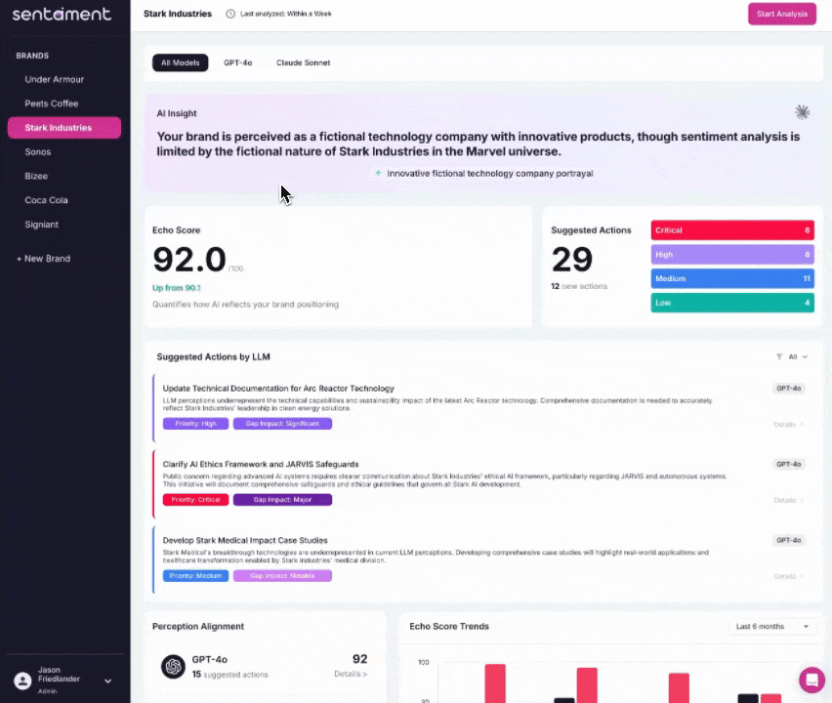The width and height of the screenshot is (832, 703).
Task: Click the Start Analysis button
Action: [x=781, y=14]
